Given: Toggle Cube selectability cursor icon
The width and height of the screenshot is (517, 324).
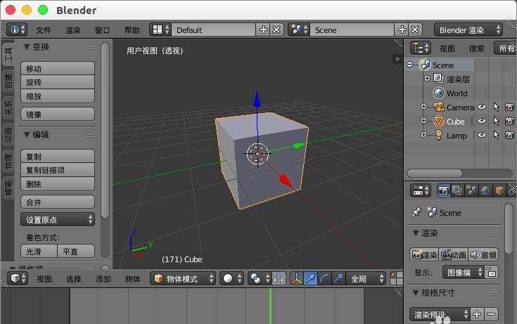Looking at the screenshot, I should pyautogui.click(x=496, y=121).
